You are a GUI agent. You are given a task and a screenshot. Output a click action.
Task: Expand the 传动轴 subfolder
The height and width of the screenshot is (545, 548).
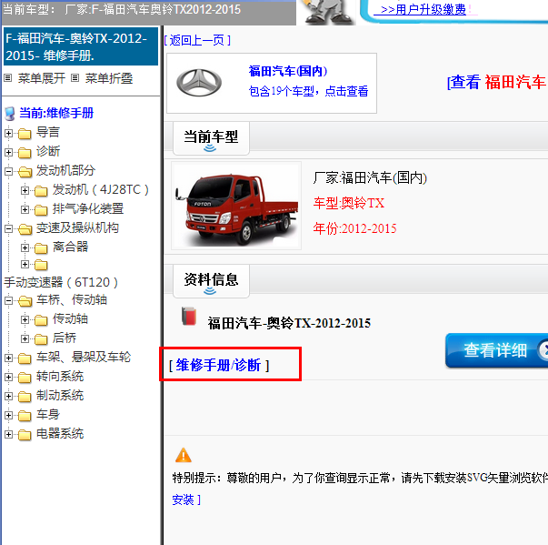pos(25,319)
